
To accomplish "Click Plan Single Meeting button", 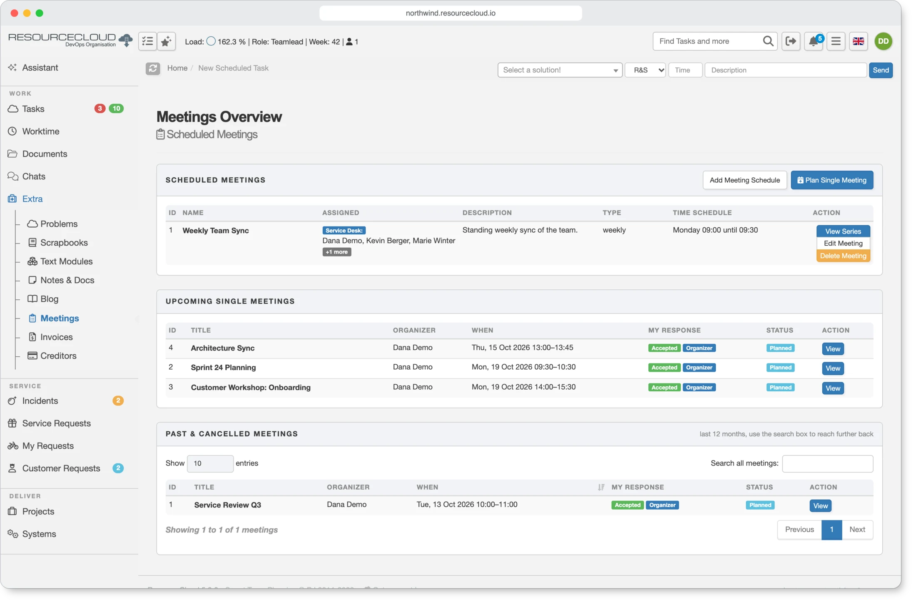I will tap(831, 180).
